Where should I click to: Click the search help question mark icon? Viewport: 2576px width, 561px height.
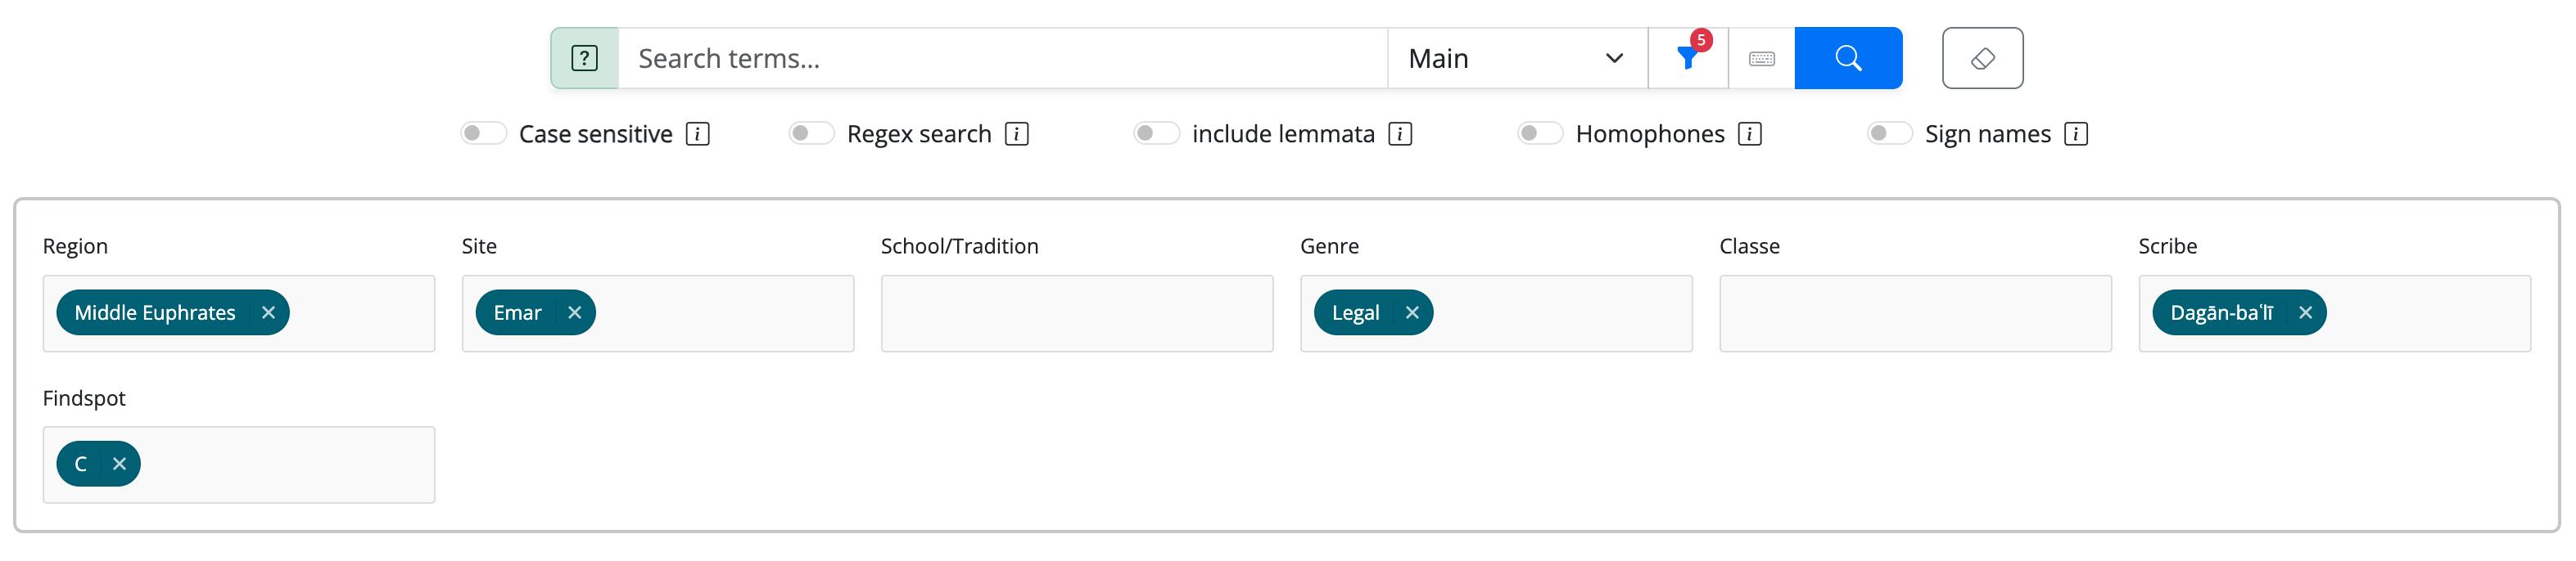(x=584, y=58)
